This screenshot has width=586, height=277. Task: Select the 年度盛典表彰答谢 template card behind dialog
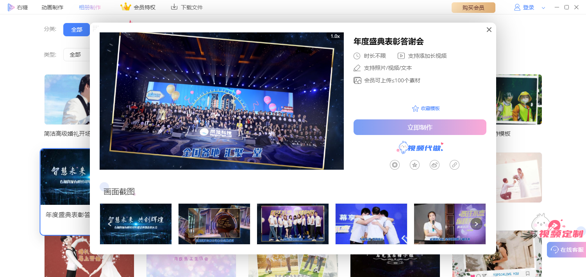click(65, 192)
